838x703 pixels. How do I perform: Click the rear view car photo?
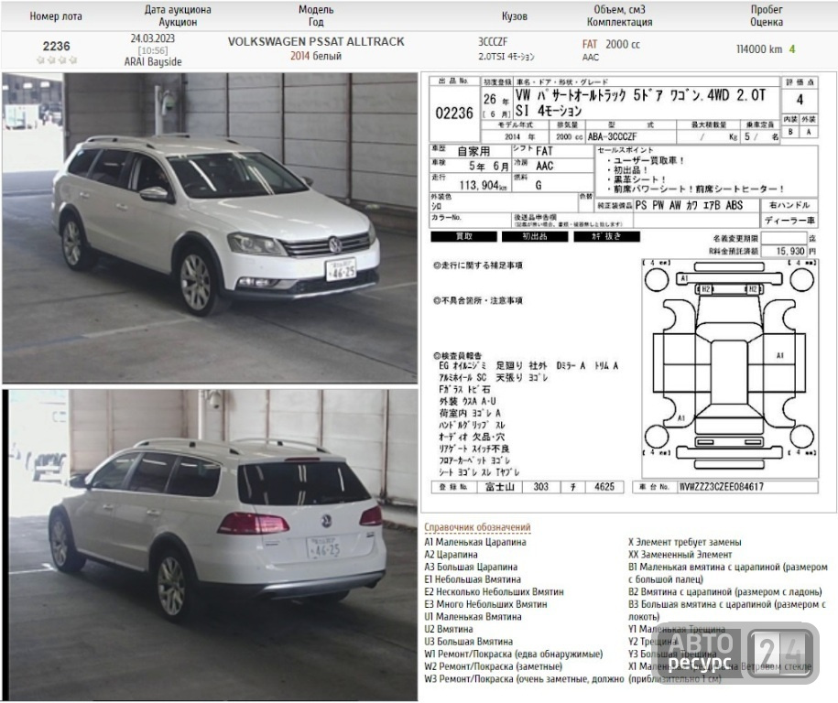210,544
